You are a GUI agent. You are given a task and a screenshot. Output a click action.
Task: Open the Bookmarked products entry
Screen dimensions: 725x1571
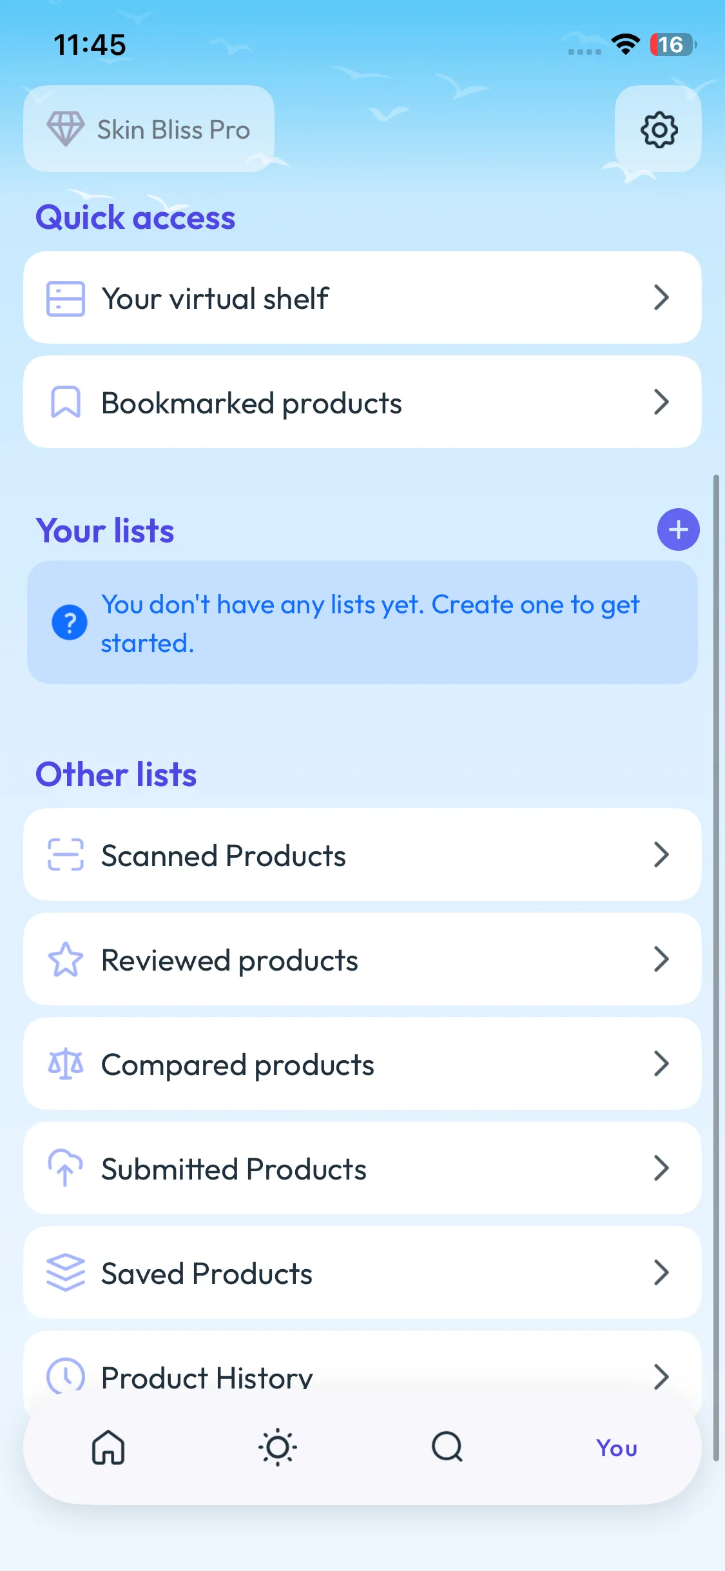click(362, 402)
